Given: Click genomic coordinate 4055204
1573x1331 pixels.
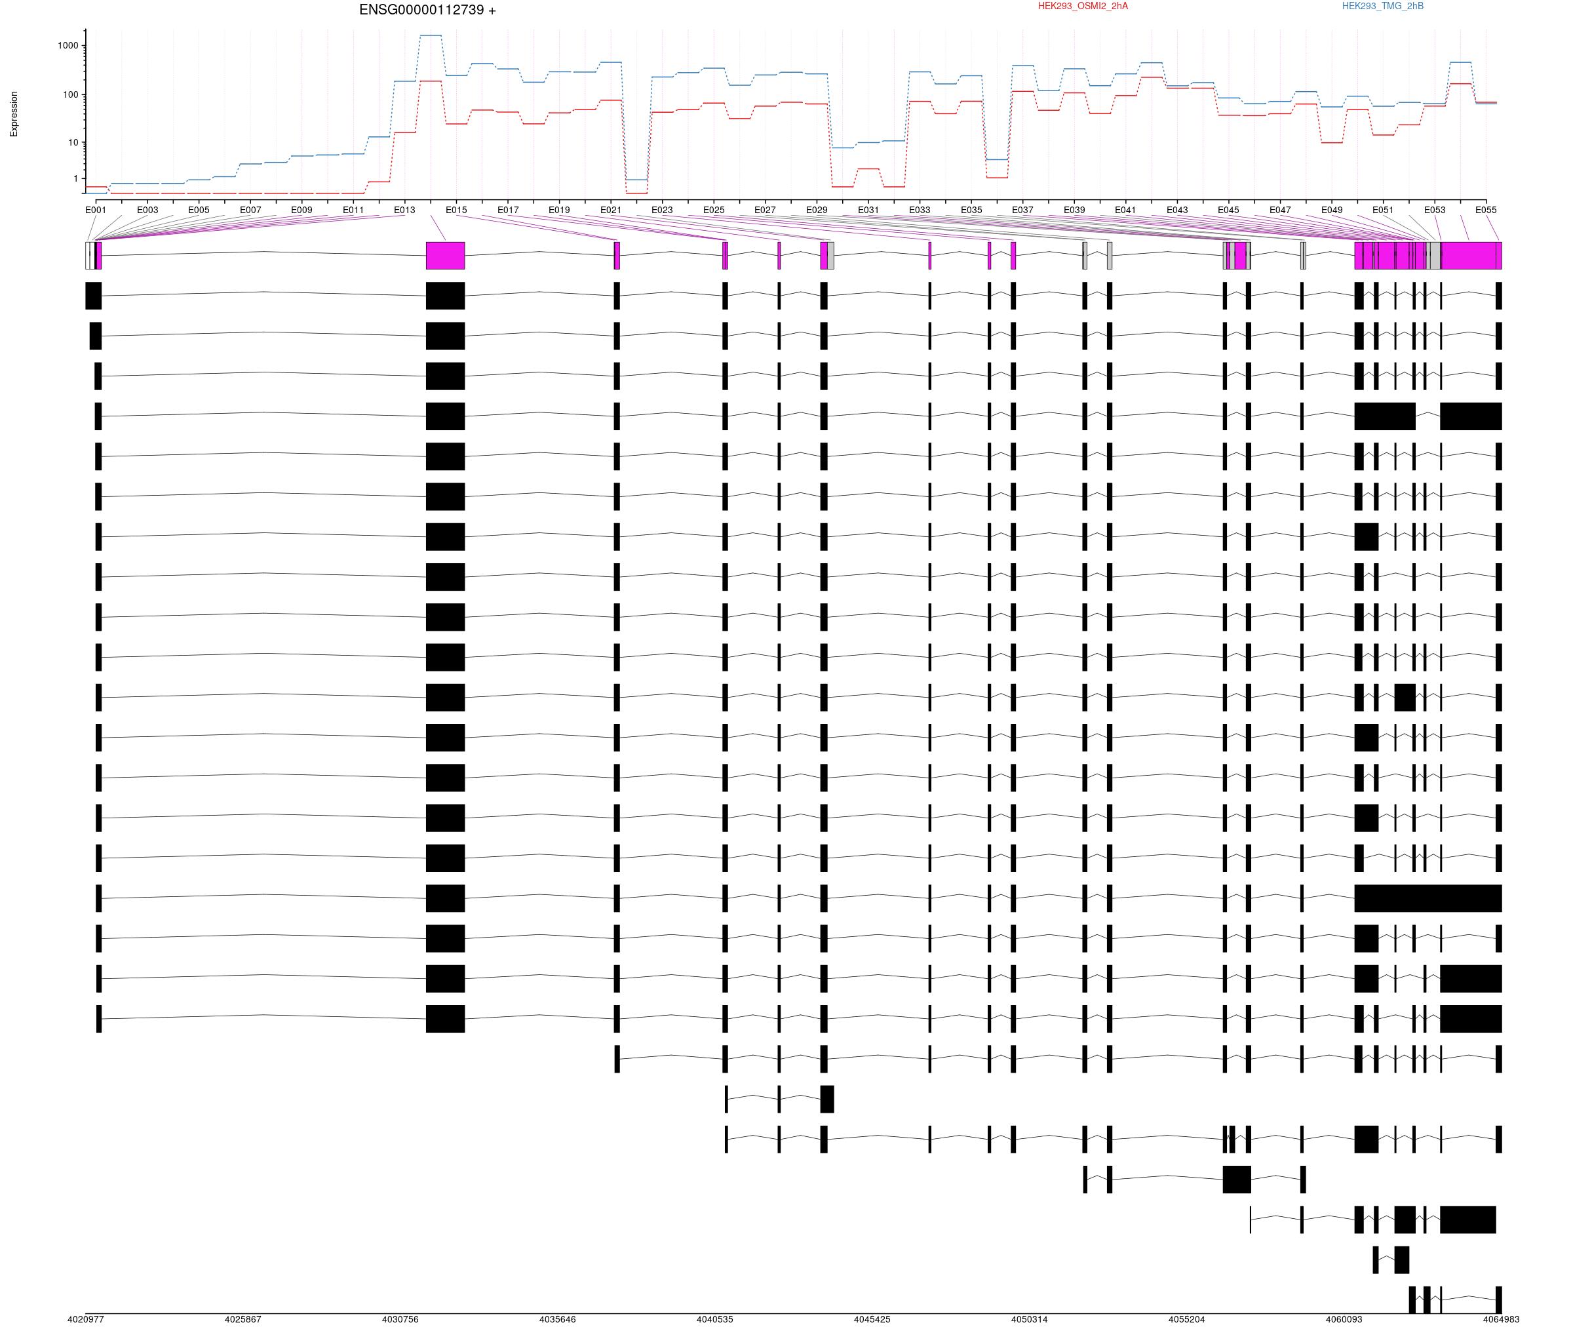Looking at the screenshot, I should coord(1187,1320).
